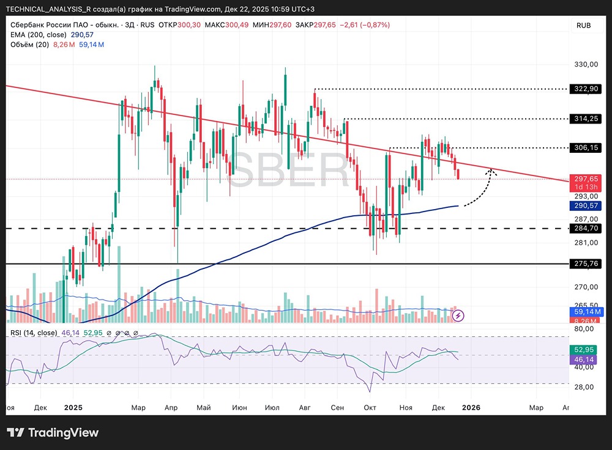Image resolution: width=612 pixels, height=450 pixels.
Task: Click the price change −2,61 (−0,87%)
Action: pos(365,25)
